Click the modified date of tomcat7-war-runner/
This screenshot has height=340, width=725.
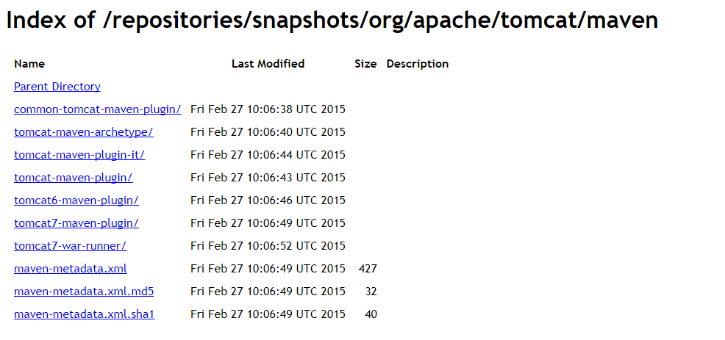point(268,246)
